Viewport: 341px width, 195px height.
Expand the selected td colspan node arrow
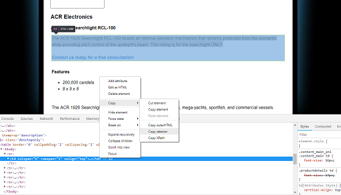[8, 159]
